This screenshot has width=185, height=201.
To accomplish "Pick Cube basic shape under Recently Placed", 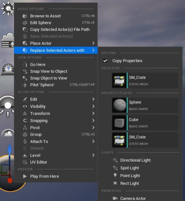I will tap(145, 123).
